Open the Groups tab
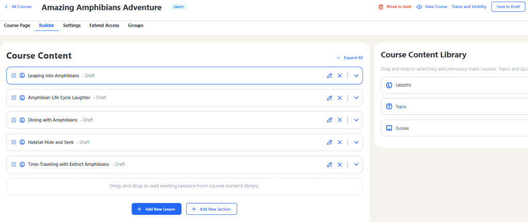The height and width of the screenshot is (222, 528). click(136, 25)
